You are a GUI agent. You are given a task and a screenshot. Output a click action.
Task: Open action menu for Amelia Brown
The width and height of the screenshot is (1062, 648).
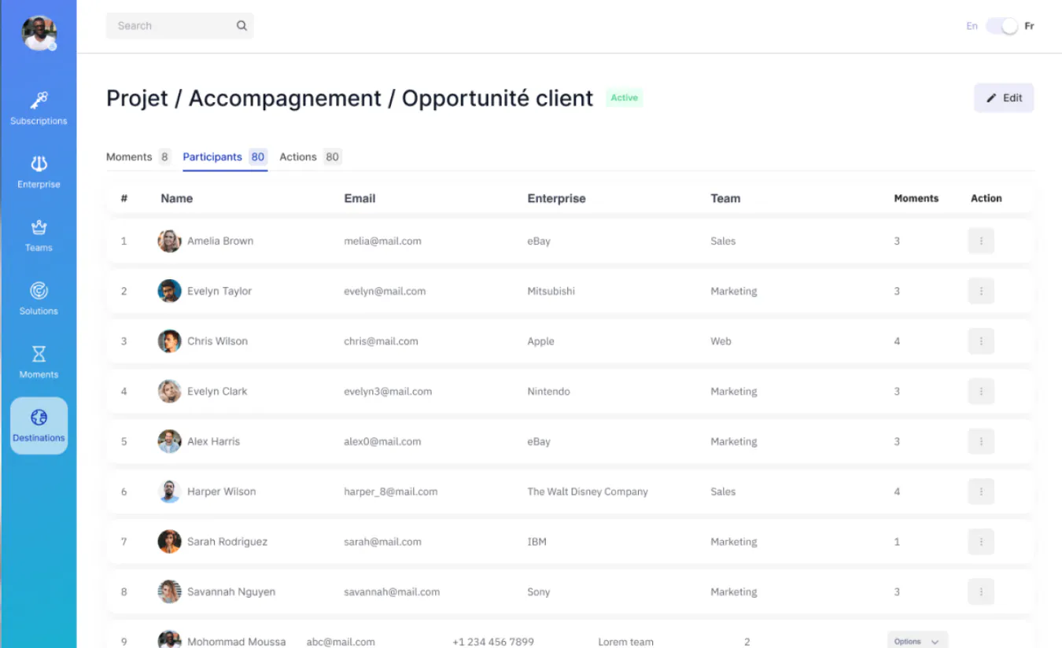[981, 241]
